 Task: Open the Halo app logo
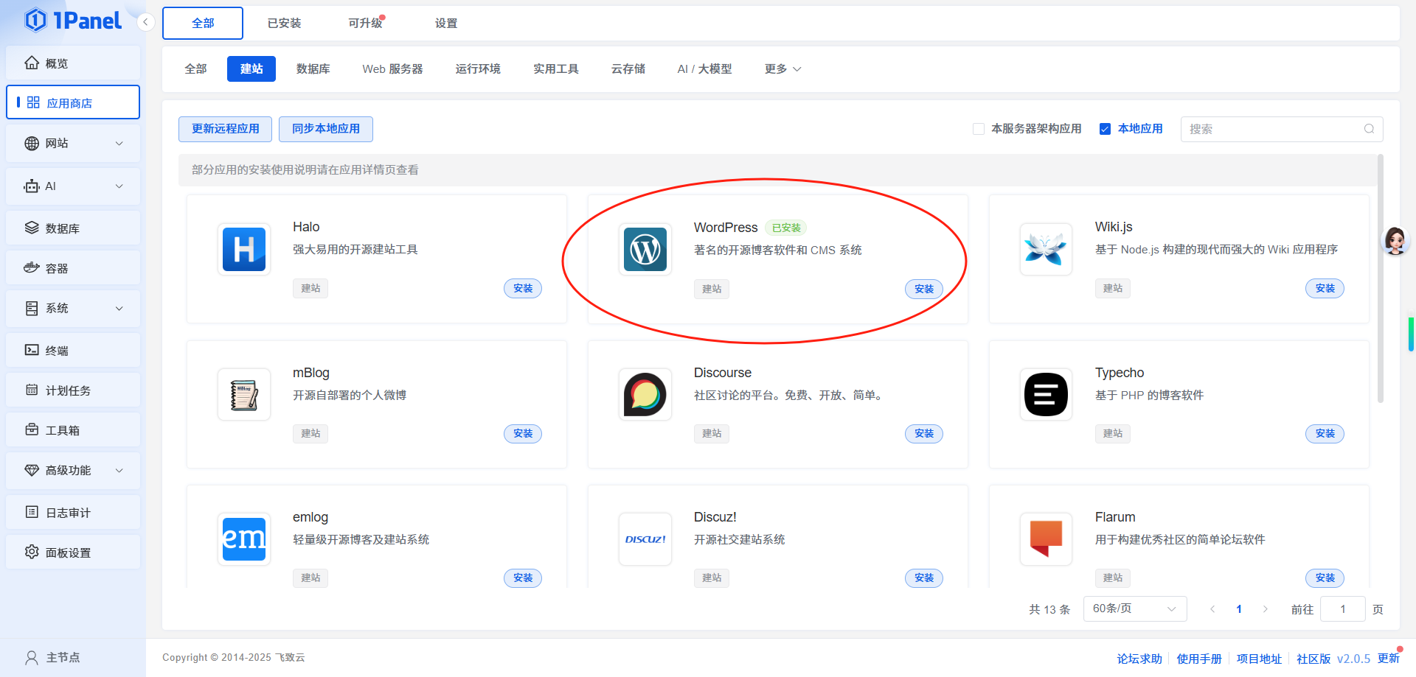point(244,249)
